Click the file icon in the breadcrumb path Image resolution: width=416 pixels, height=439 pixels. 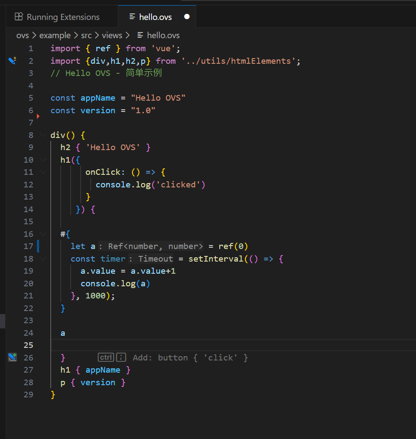pos(140,35)
